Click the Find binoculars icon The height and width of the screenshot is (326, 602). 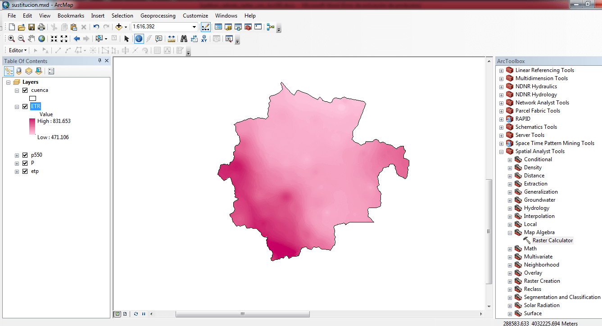[x=184, y=39]
